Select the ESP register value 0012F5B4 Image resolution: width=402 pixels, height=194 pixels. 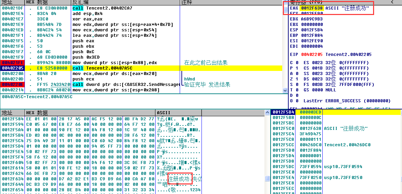click(x=312, y=30)
